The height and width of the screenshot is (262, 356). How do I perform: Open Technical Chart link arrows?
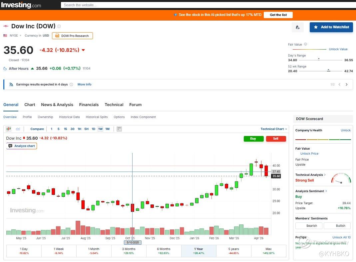[x=286, y=129]
